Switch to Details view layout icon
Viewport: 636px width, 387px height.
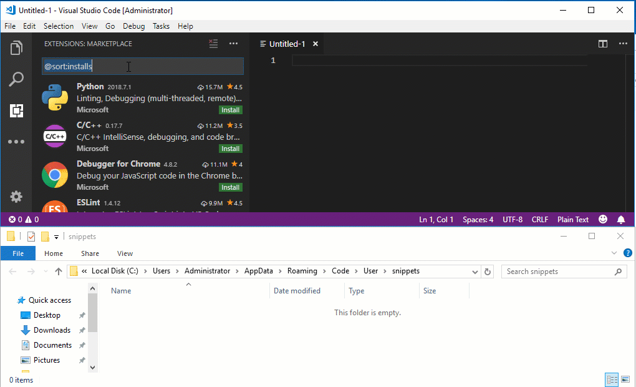coord(612,380)
